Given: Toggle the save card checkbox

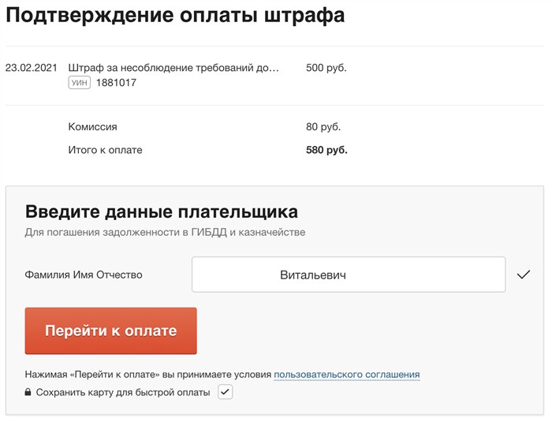Looking at the screenshot, I should click(x=226, y=392).
